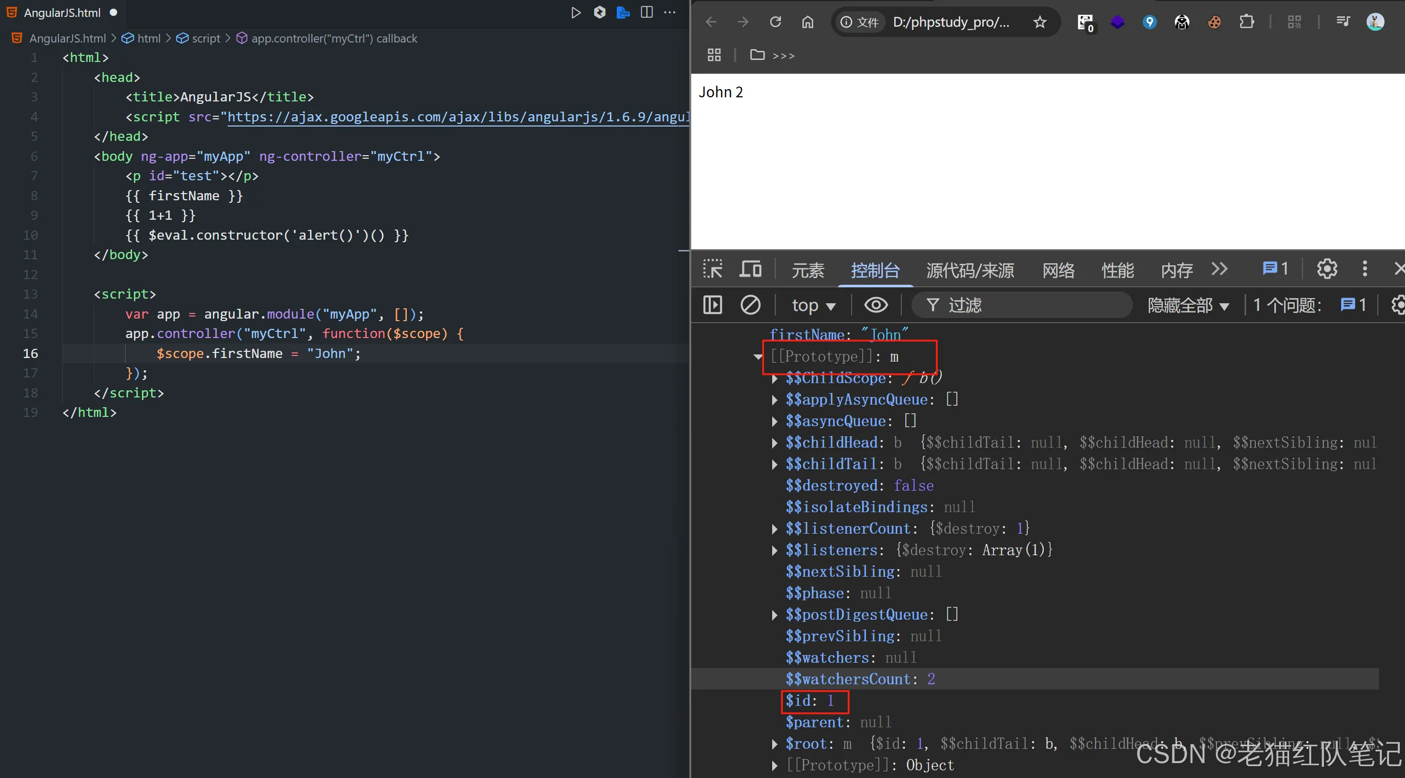Click the browser reload icon

(775, 22)
